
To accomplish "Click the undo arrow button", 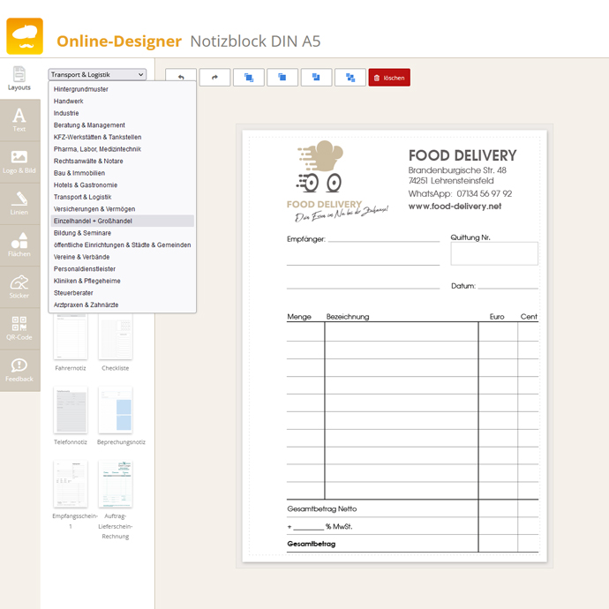I will [181, 78].
